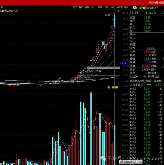The height and width of the screenshot is (165, 164).
Task: Toggle 复权 price adjustment
Action: pos(75,7)
